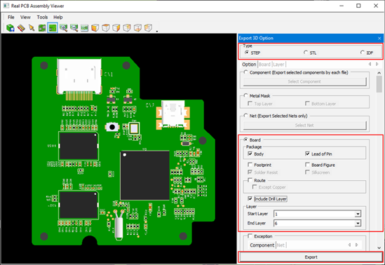385x265 pixels.
Task: Switch to the Layer tab
Action: point(278,64)
